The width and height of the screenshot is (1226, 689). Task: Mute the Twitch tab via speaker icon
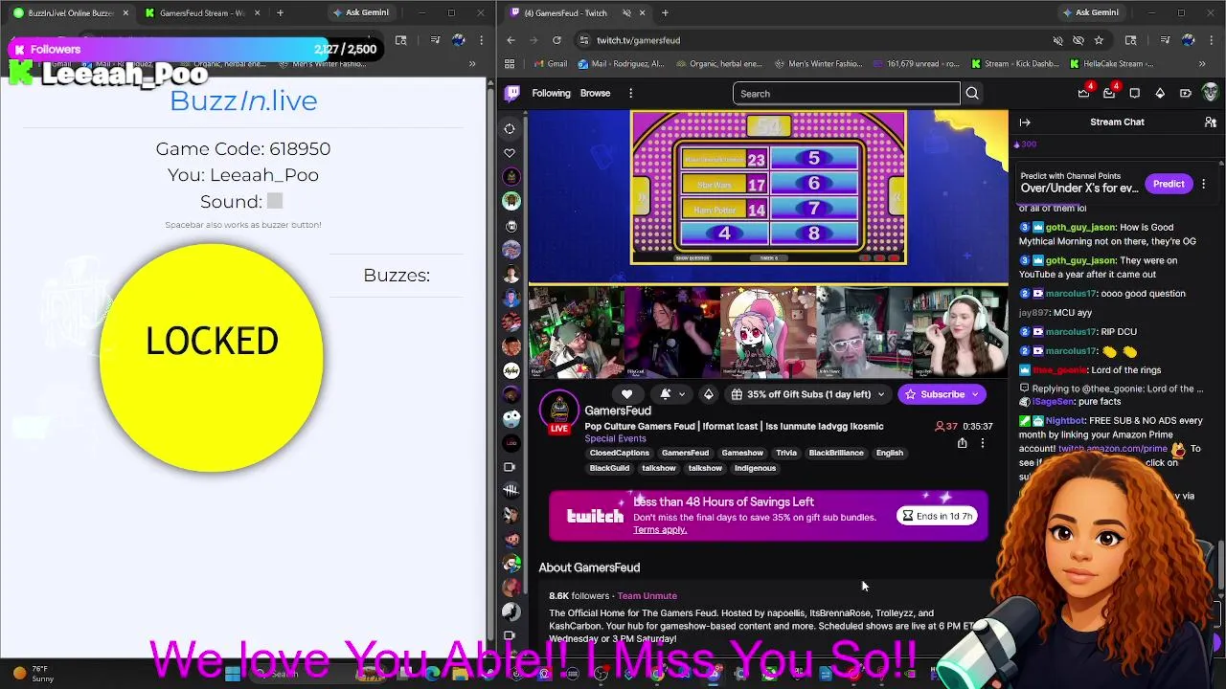pos(626,12)
